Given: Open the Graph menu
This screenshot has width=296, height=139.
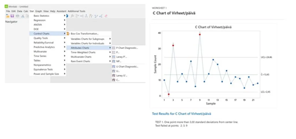Looking at the screenshot, I should click(x=38, y=11).
